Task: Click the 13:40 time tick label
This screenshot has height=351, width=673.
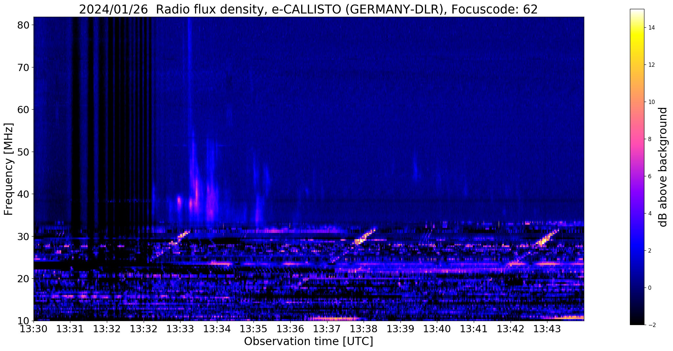Action: [437, 329]
